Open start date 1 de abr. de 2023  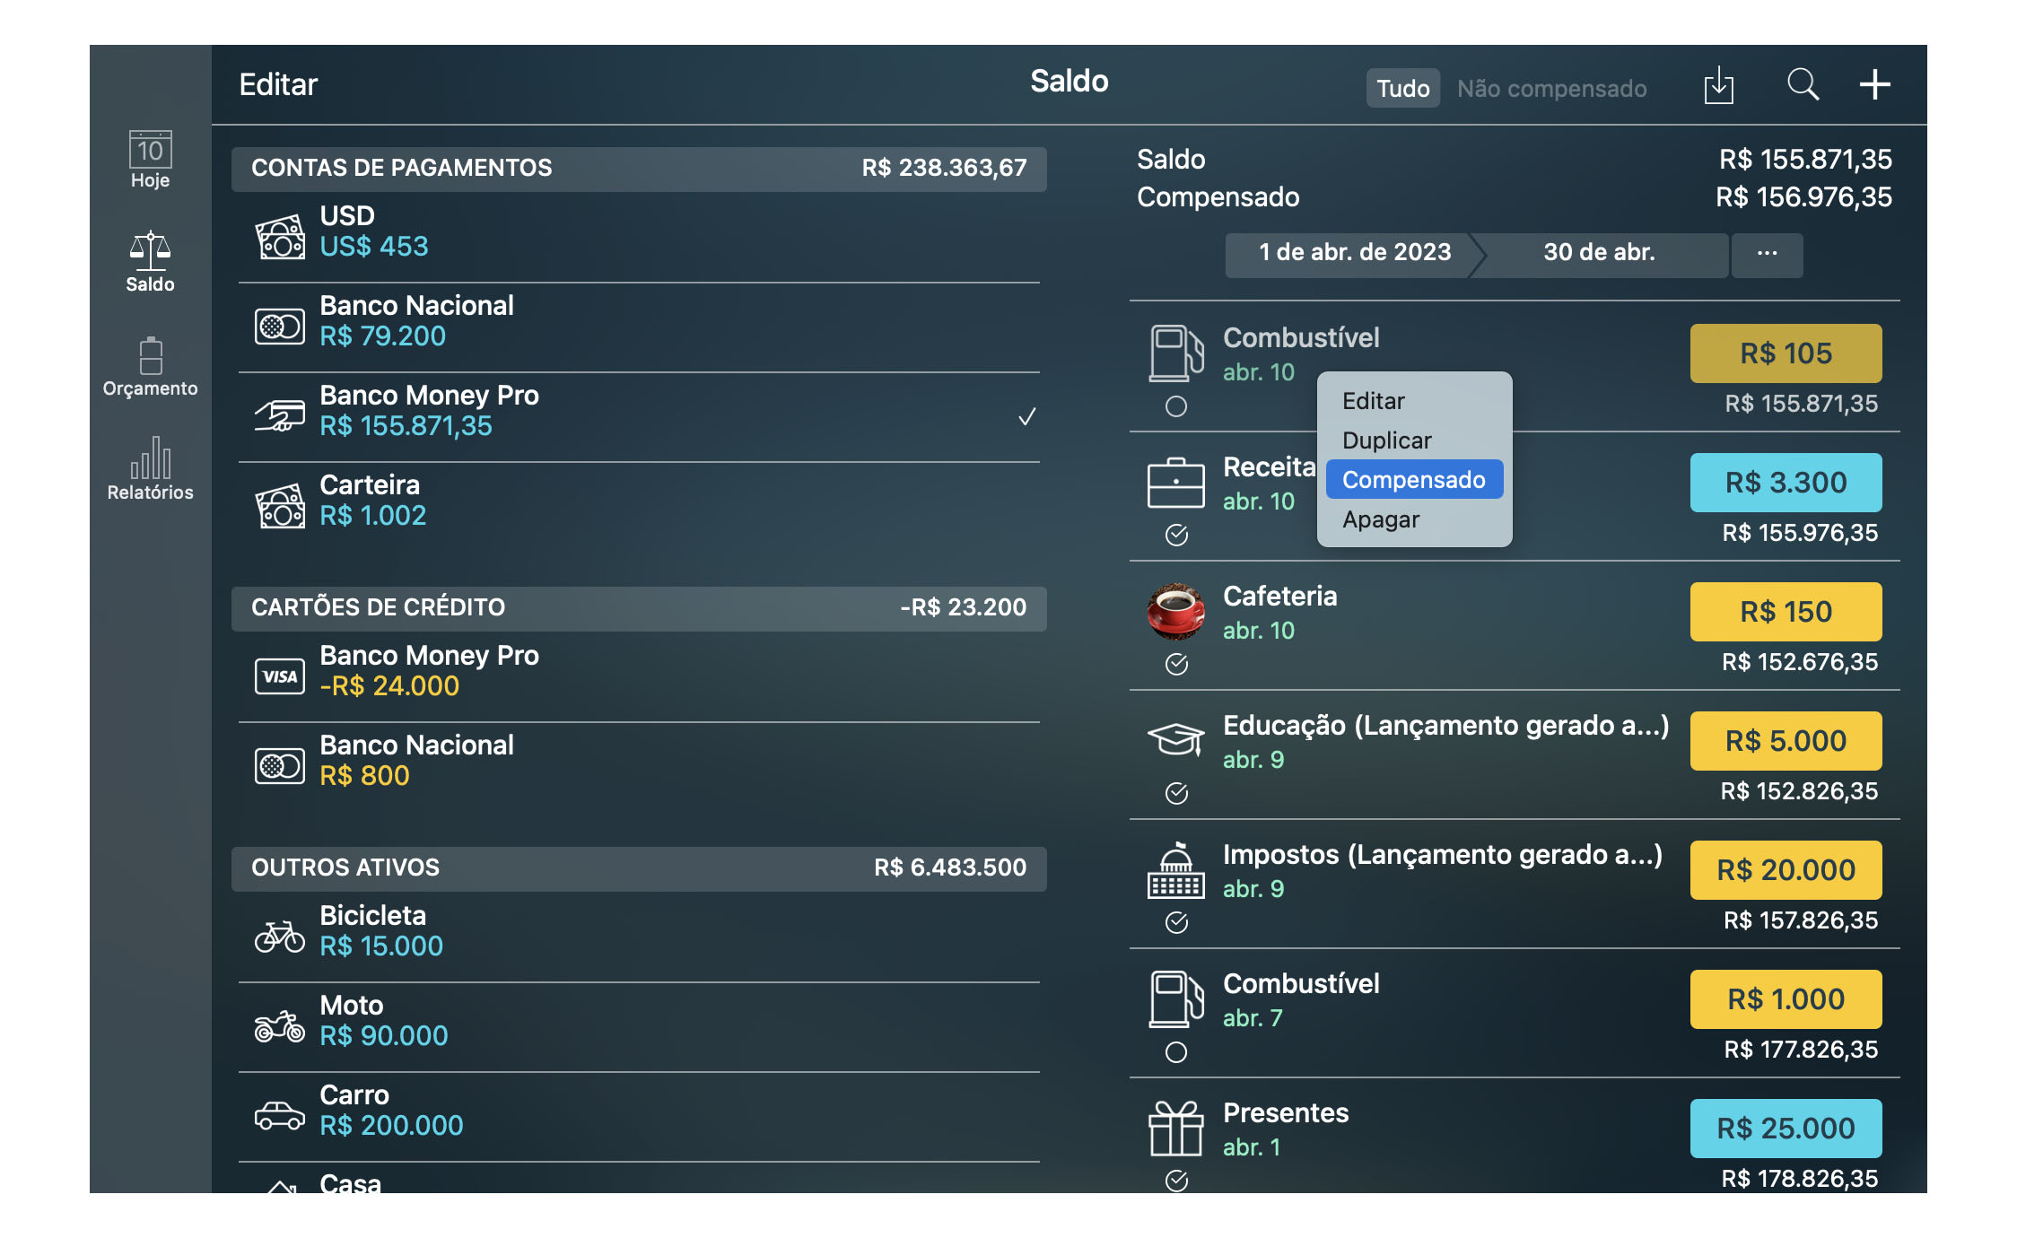(x=1355, y=252)
